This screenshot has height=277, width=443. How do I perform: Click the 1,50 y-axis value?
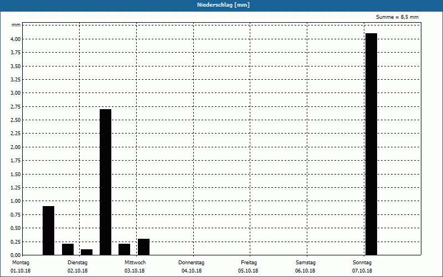[x=16, y=174]
